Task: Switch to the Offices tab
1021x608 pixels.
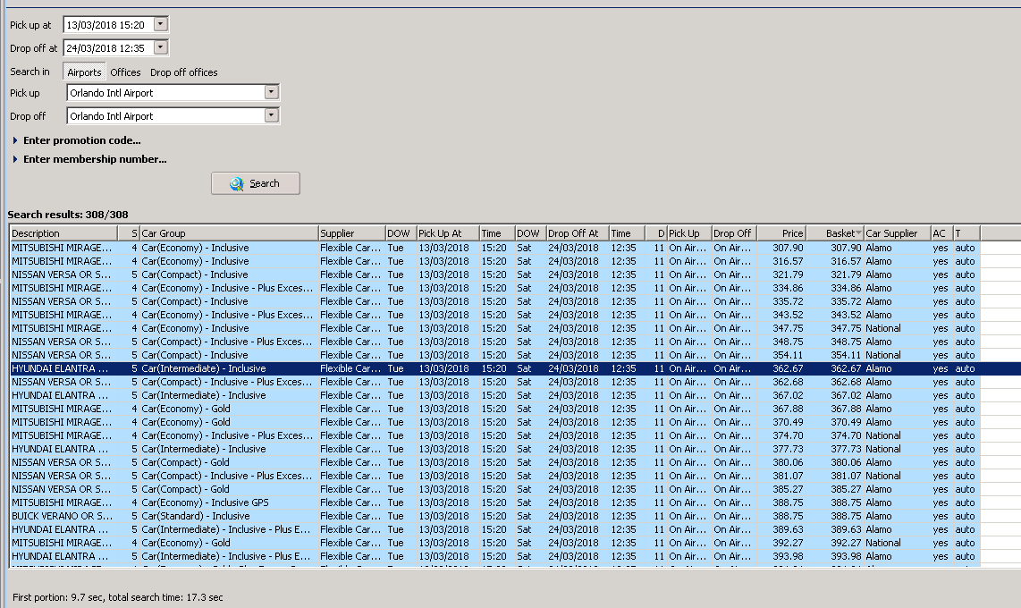Action: pyautogui.click(x=125, y=72)
